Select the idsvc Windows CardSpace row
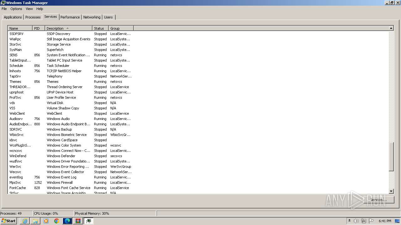 [70, 140]
